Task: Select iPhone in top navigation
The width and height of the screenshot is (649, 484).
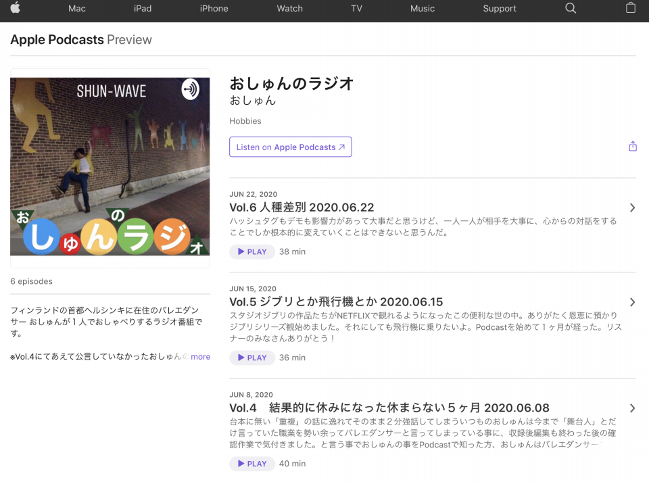Action: tap(214, 8)
